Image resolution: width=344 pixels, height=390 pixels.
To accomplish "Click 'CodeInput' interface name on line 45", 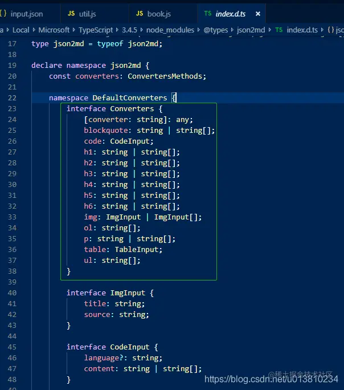I will (x=130, y=347).
